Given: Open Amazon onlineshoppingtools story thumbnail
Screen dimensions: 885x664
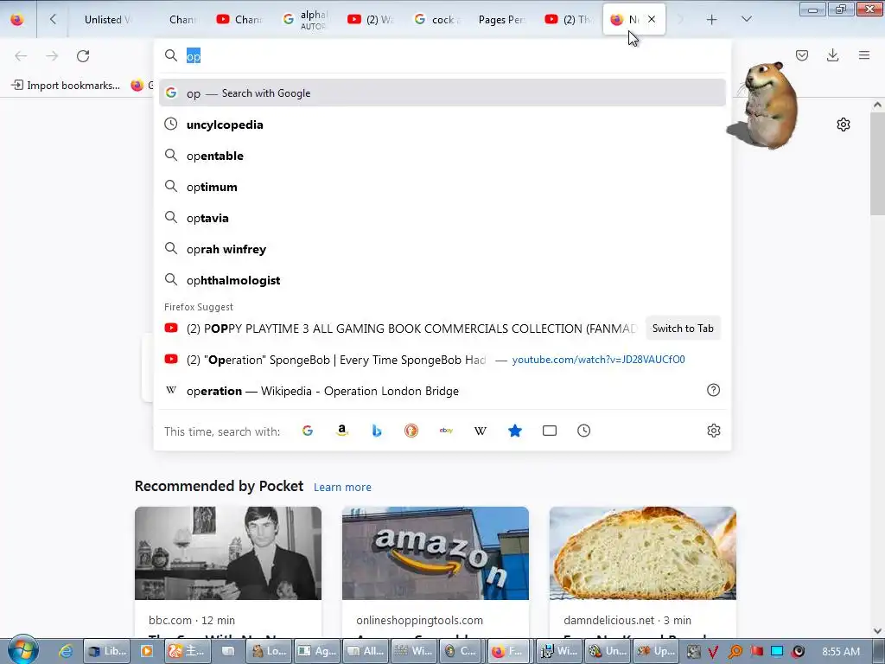Looking at the screenshot, I should (436, 553).
